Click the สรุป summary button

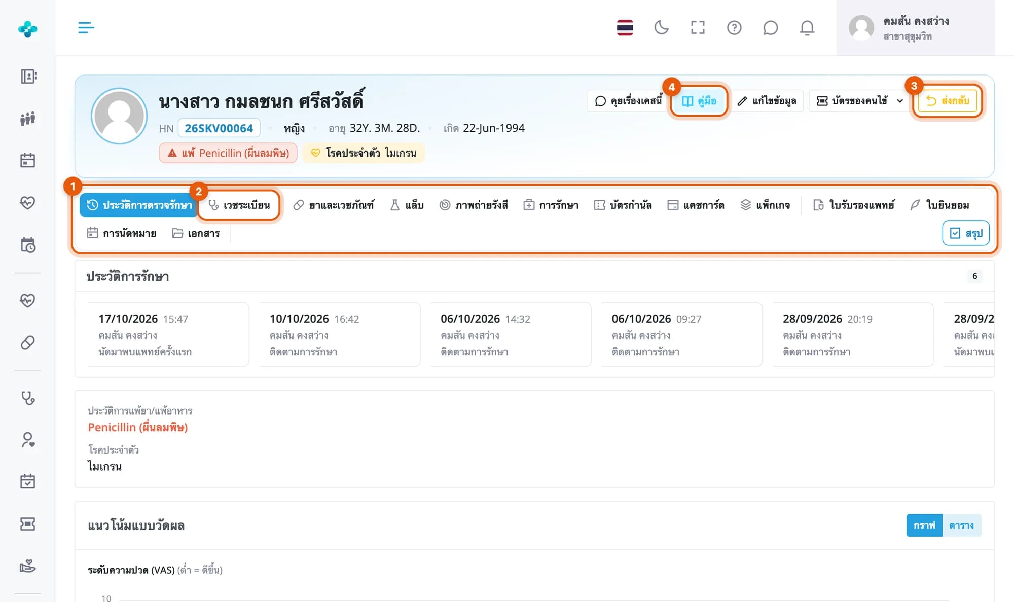pos(966,233)
